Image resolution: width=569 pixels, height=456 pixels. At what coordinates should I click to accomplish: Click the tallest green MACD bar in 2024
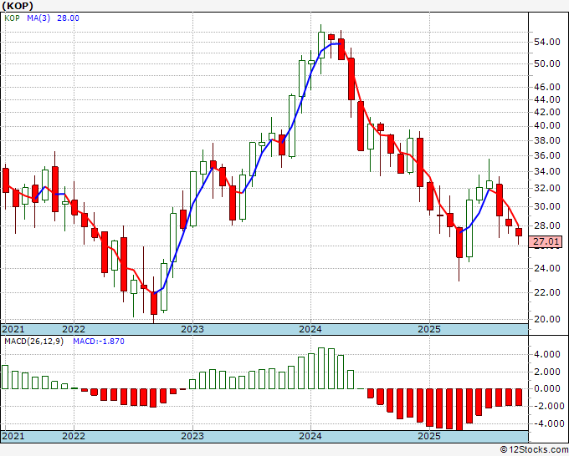[321, 368]
